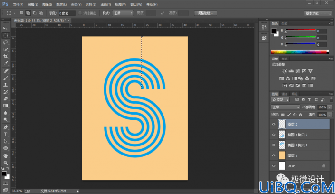Open the layer filter 类型 dropdown

tap(280, 100)
